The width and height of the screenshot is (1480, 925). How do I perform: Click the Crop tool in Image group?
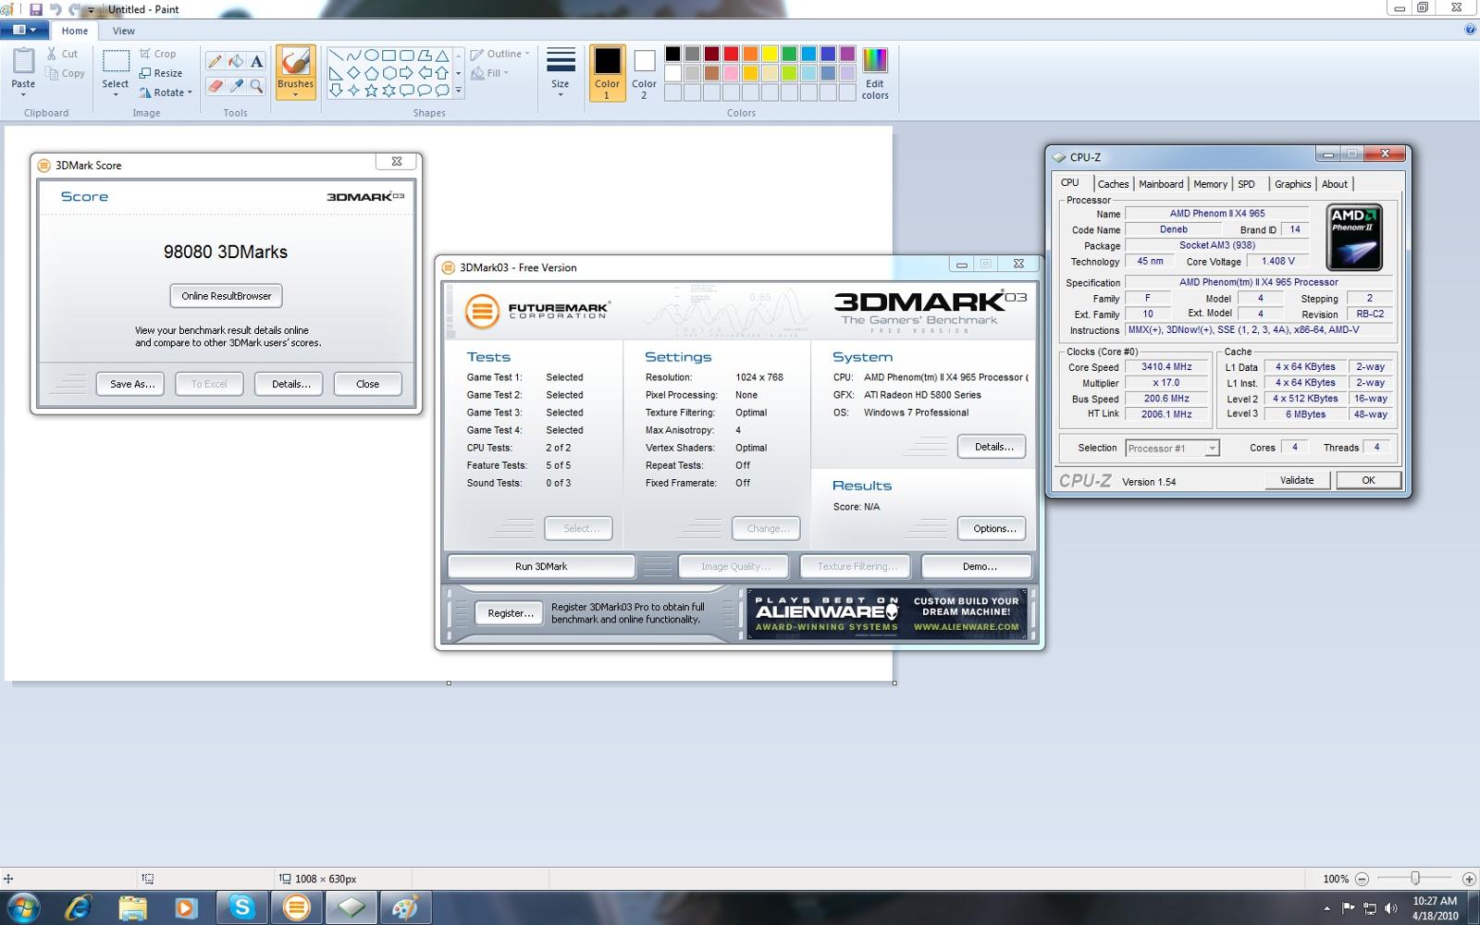point(157,54)
